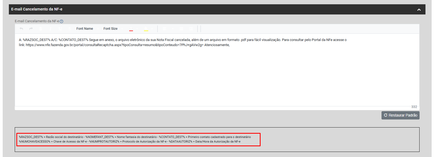Toggle underline formatting in the editor
This screenshot has width=437, height=157.
click(x=60, y=29)
